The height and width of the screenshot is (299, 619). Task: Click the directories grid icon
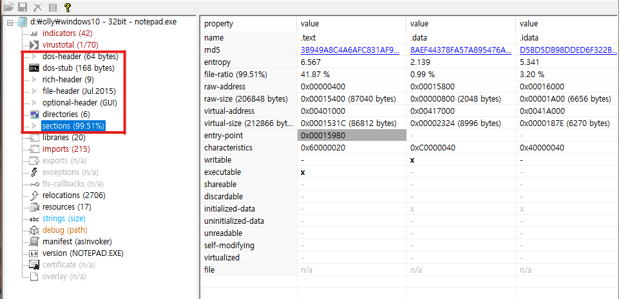tap(34, 114)
